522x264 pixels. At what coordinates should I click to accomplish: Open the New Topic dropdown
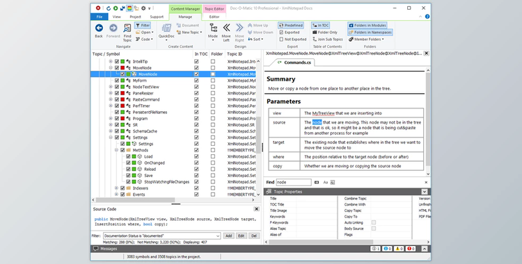click(189, 32)
